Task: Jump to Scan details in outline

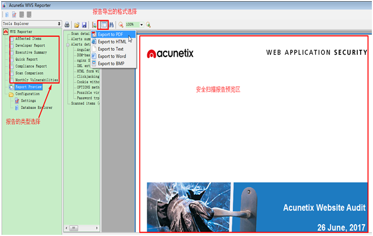Action: (x=80, y=33)
